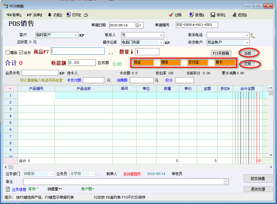
Task: Enable the 赠品 gift checkbox
Action: tap(8, 53)
